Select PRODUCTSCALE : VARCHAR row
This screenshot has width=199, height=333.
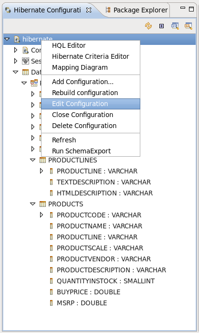coord(100,248)
